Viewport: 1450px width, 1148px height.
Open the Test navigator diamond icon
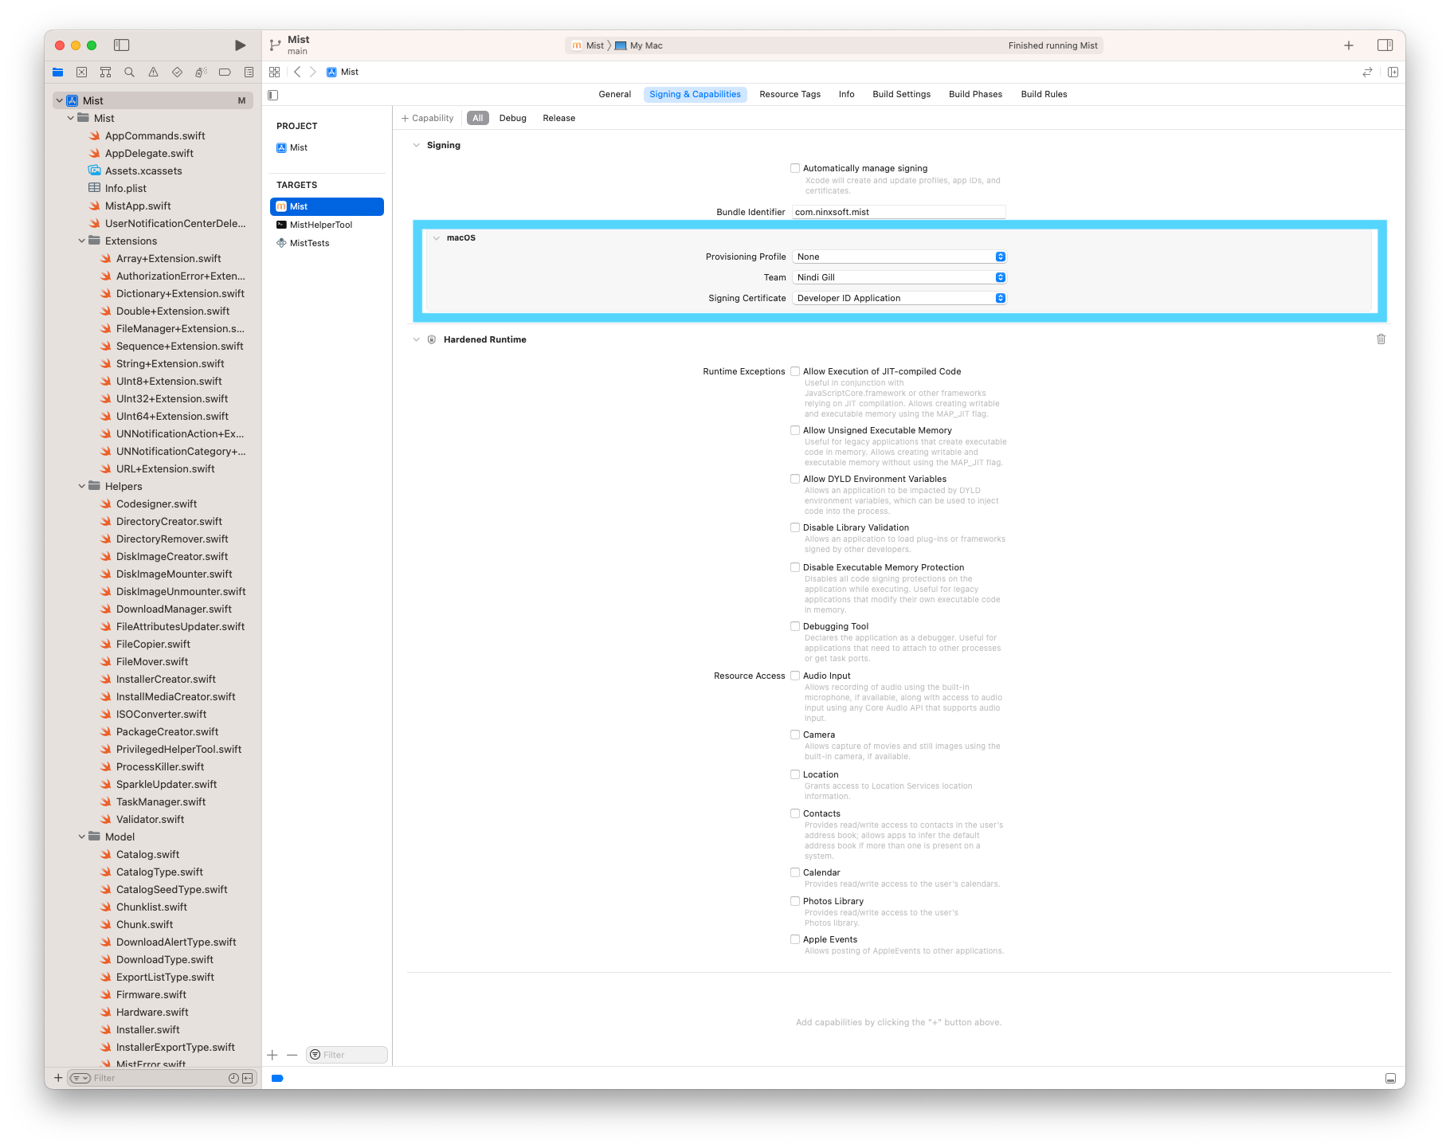coord(177,72)
